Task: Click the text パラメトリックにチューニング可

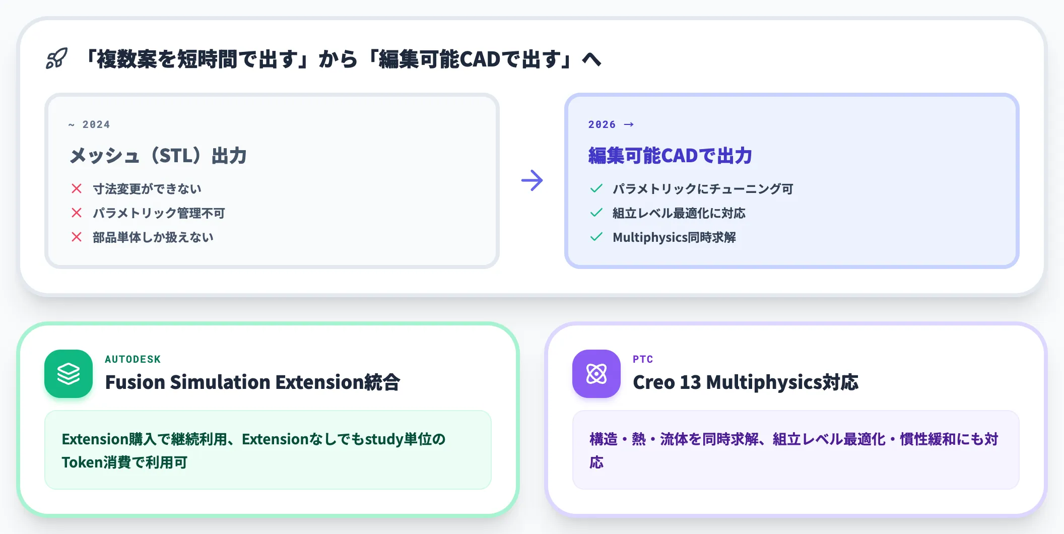Action: (x=703, y=189)
